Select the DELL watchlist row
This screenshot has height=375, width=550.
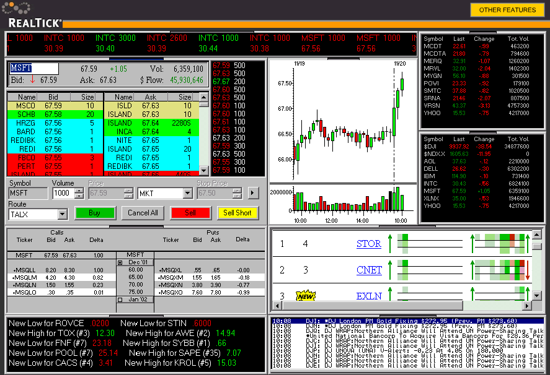click(476, 169)
